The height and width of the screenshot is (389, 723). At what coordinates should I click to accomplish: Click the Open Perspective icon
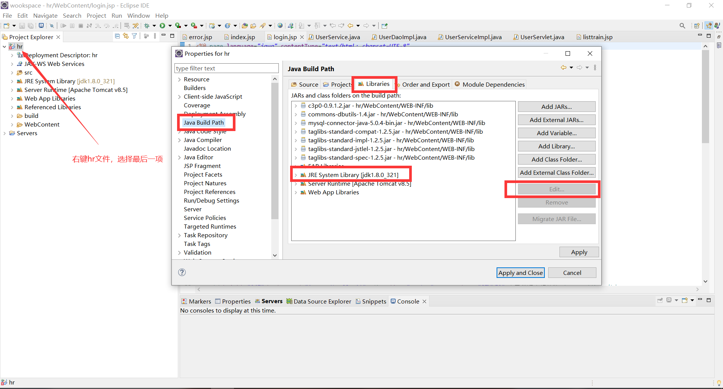click(697, 26)
